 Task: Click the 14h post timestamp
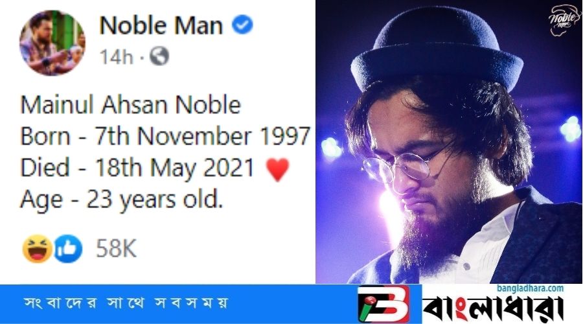tap(116, 57)
